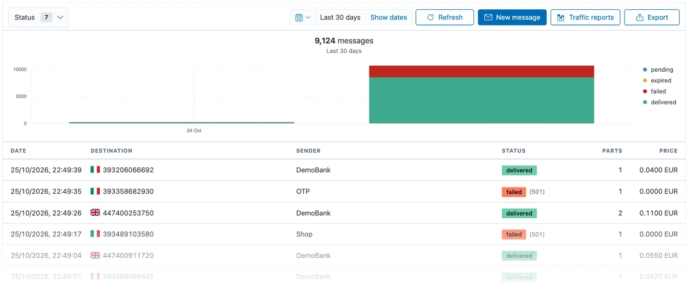Click failed badge in the OTP row
The image size is (688, 289).
coord(514,192)
